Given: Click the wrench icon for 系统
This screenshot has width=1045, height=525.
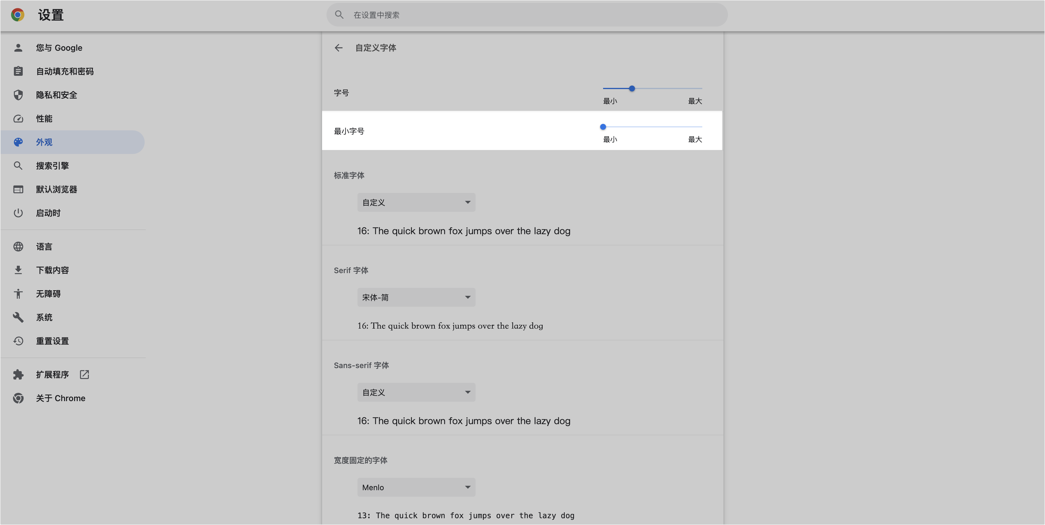Looking at the screenshot, I should 18,317.
